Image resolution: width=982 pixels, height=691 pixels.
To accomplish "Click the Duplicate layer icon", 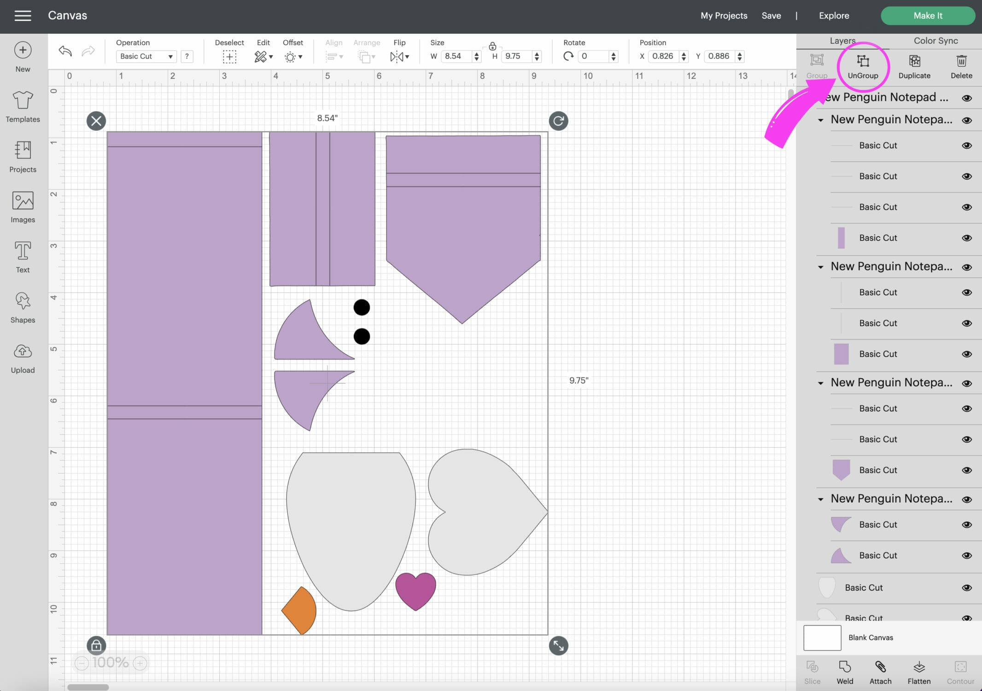I will coord(914,62).
